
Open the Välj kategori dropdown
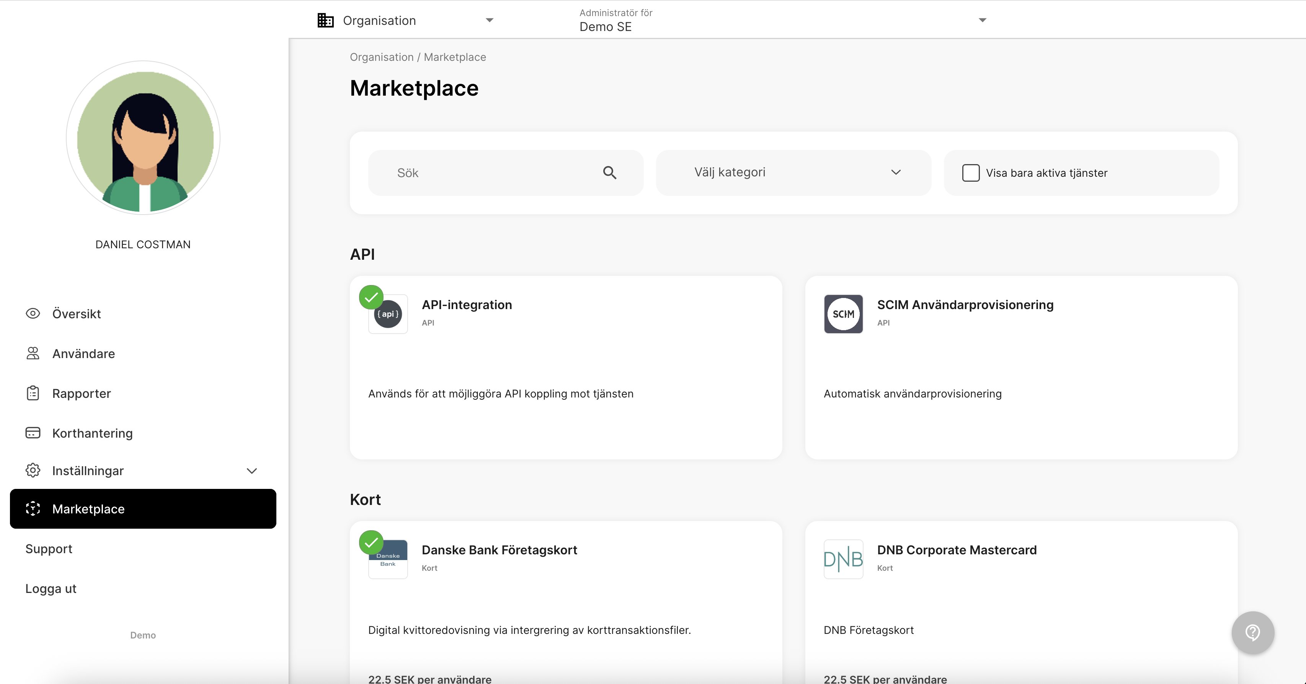point(793,173)
